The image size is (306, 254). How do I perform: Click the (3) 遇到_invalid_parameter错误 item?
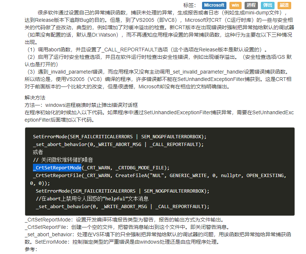pos(158,72)
